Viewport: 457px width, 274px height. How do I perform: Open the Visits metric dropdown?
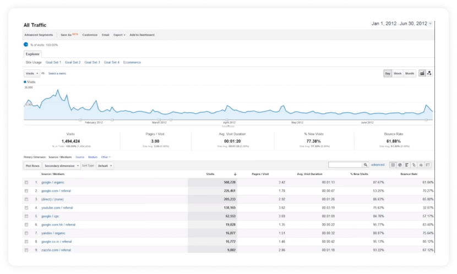point(32,73)
